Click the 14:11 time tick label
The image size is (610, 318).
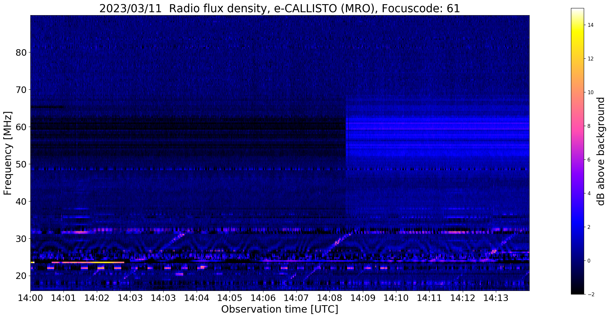point(429,297)
